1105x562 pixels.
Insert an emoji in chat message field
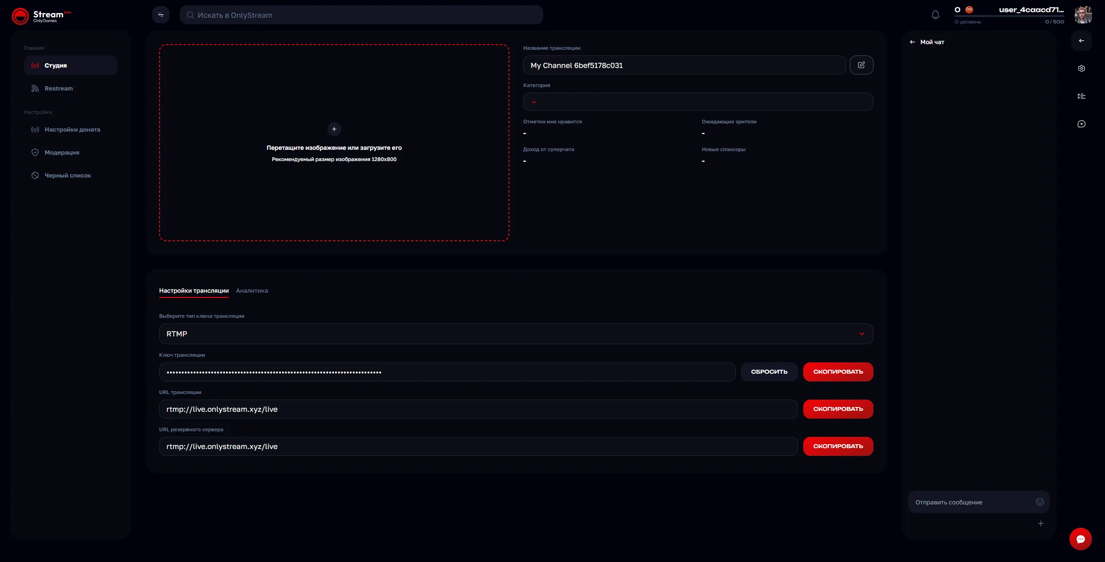1040,501
